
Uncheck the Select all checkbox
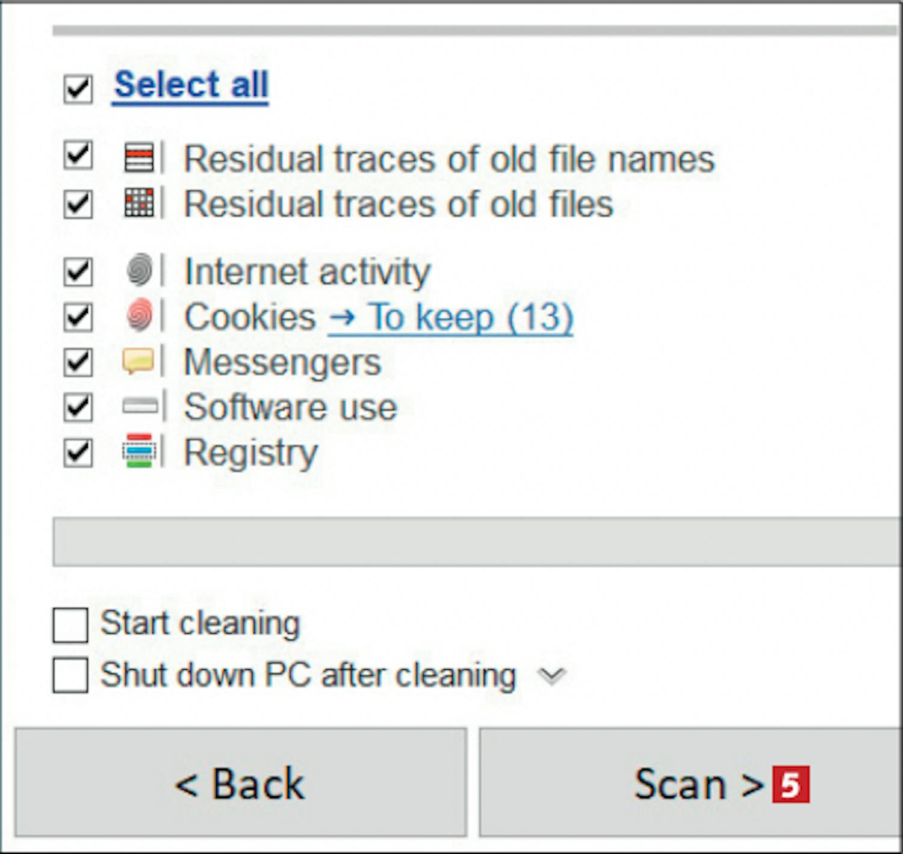[78, 89]
